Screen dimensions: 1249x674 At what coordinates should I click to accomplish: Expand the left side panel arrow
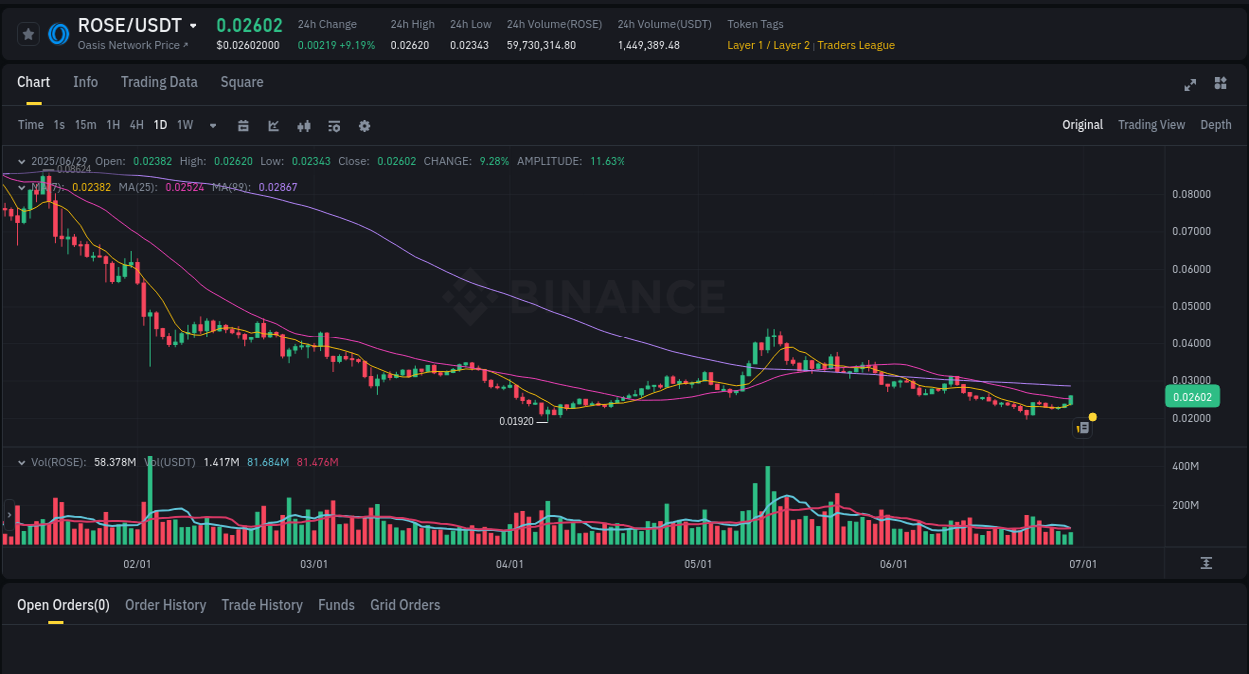click(x=9, y=516)
